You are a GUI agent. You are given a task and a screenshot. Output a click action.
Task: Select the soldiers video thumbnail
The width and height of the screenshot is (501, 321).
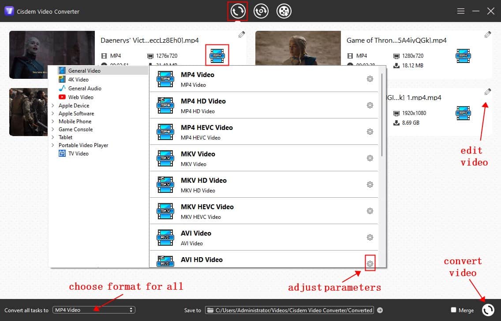[x=28, y=112]
